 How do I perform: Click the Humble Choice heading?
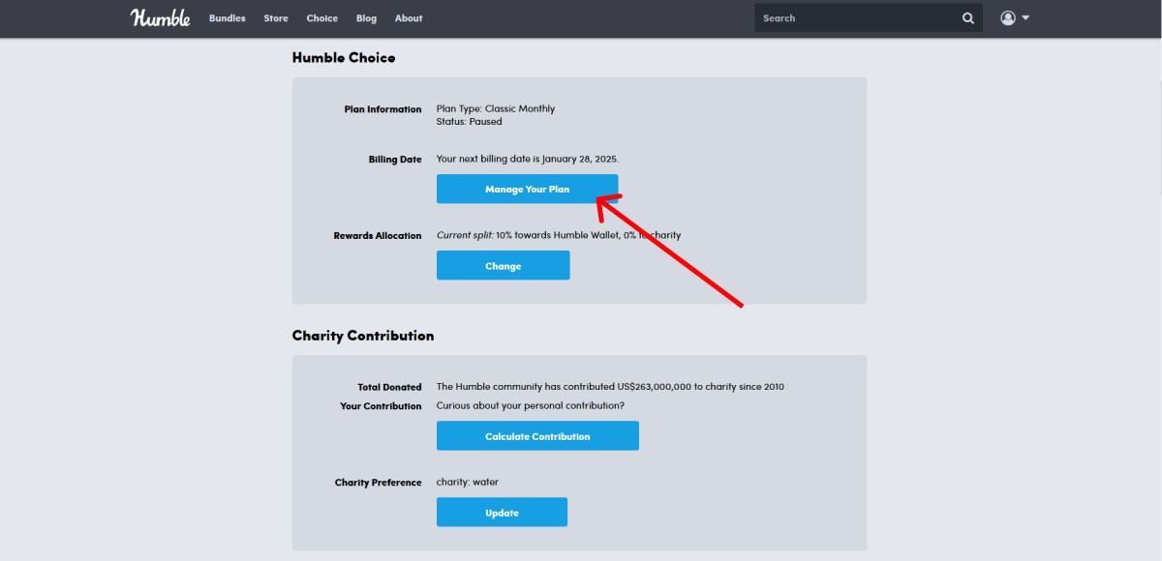point(344,58)
